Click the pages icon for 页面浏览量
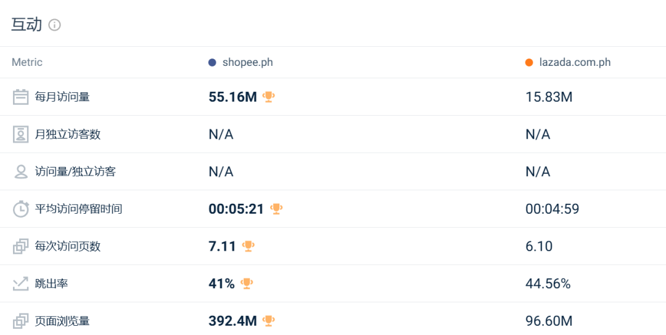 (x=21, y=321)
